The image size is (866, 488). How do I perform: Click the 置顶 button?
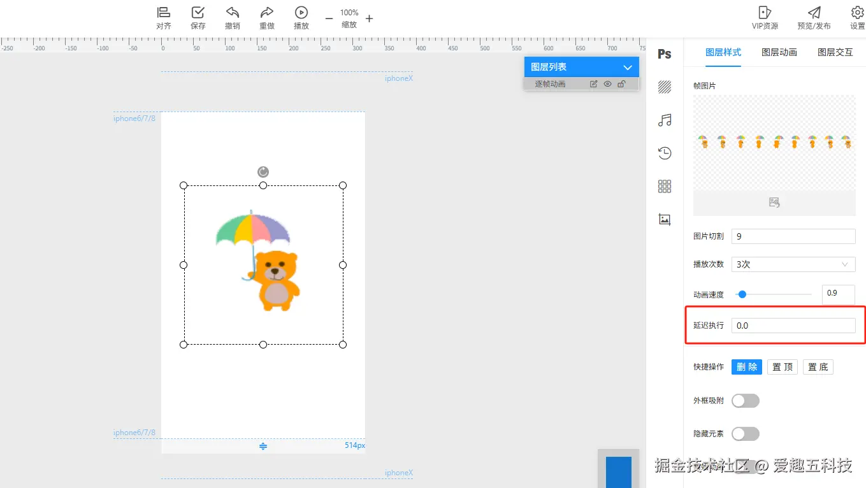[x=783, y=367]
